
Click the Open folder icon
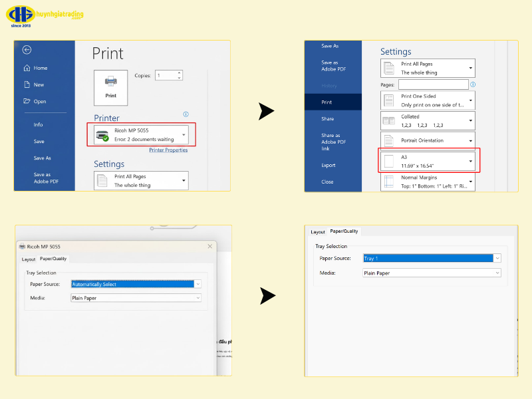coord(27,101)
